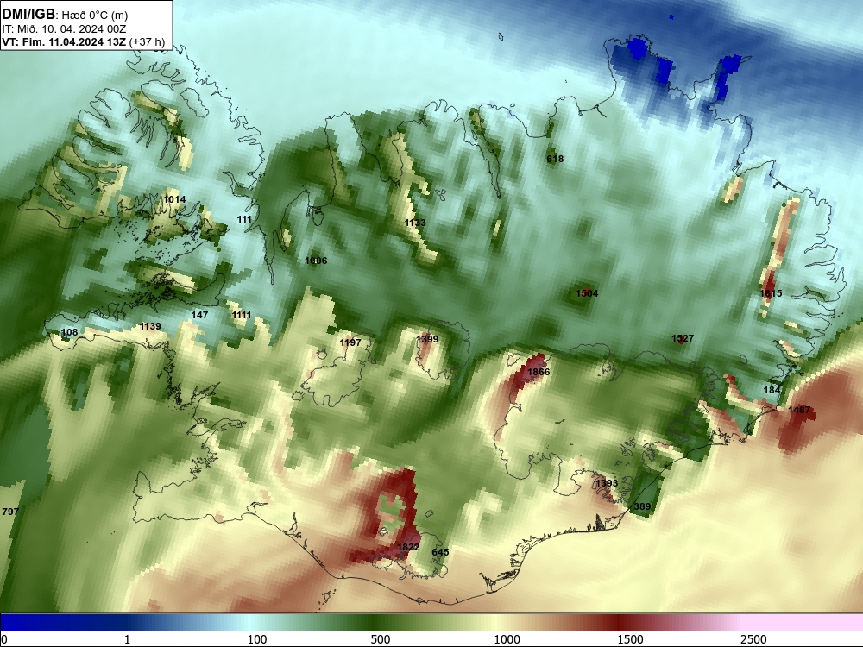Click the 1822 height value on the map
This screenshot has height=647, width=863.
tap(408, 546)
